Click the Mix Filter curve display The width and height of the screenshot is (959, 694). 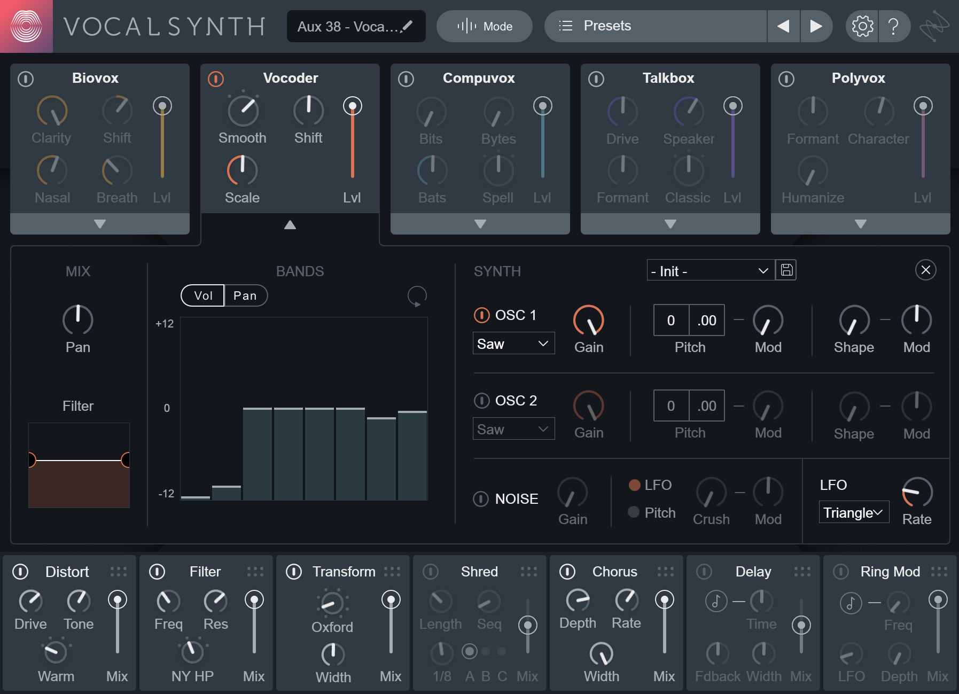tap(79, 465)
